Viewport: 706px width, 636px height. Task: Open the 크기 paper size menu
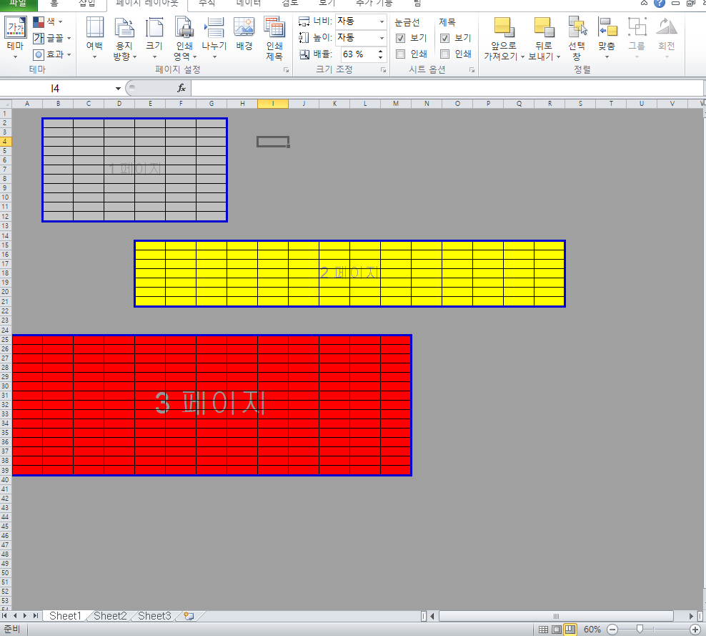(154, 38)
